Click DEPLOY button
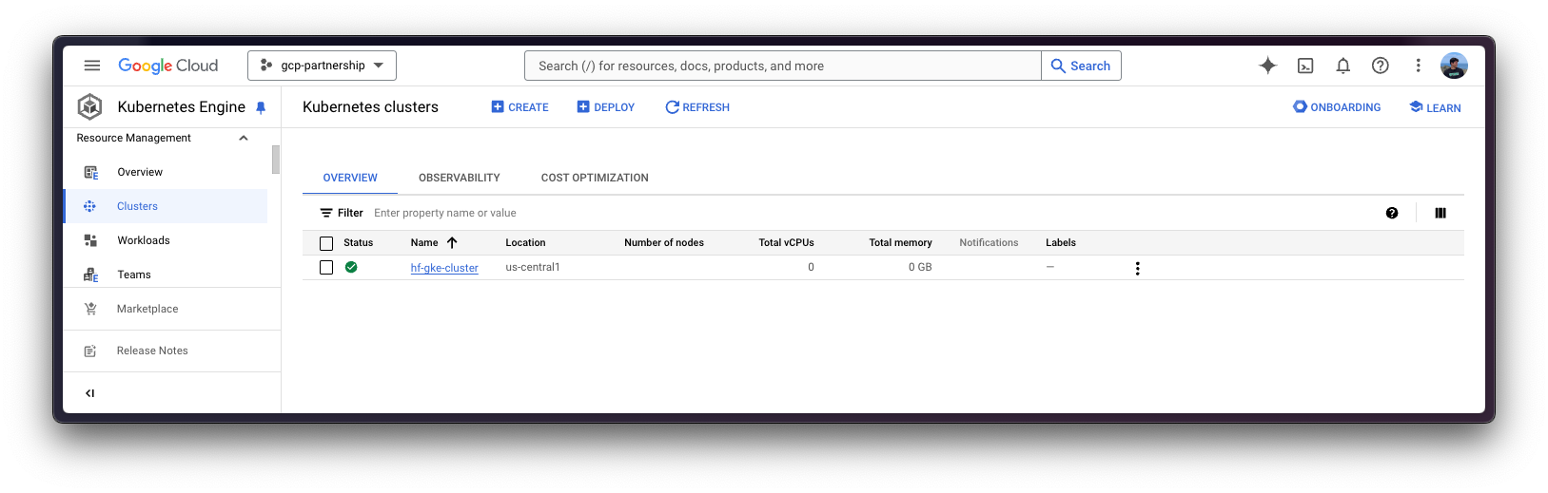Screen dimensions: 1548x493 pos(605,107)
